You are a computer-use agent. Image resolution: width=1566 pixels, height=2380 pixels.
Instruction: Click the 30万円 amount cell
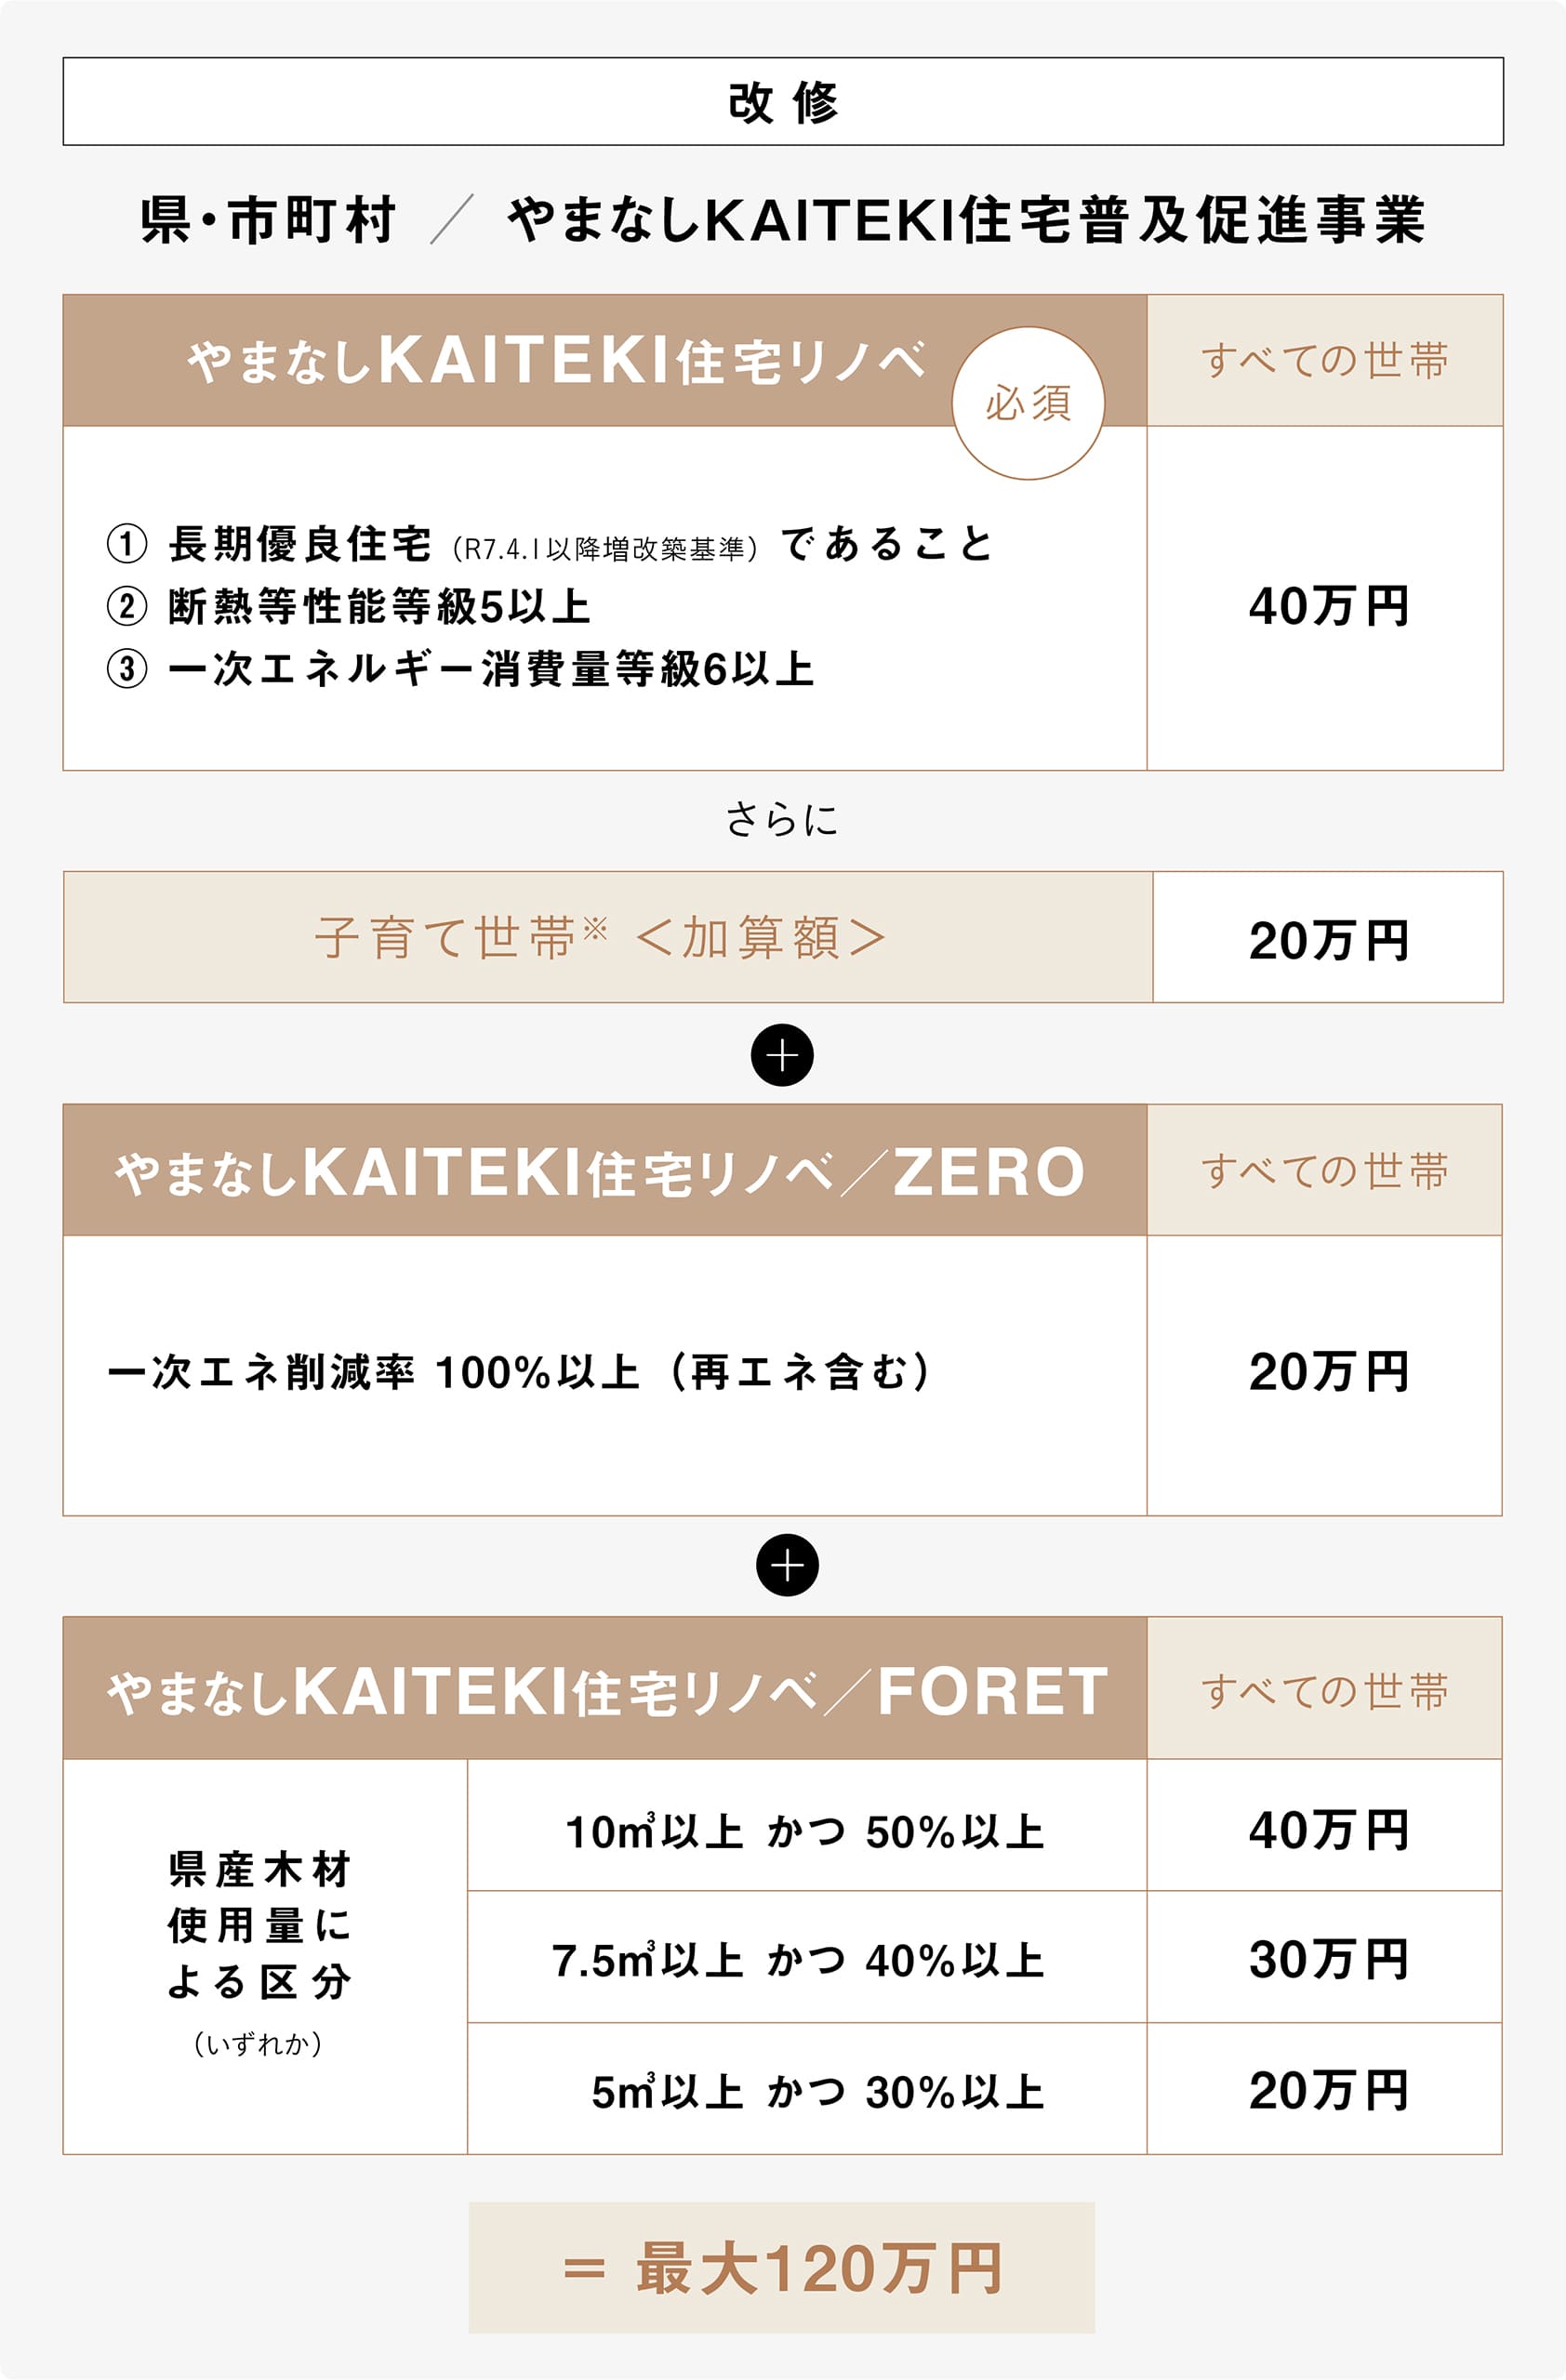point(1327,1960)
